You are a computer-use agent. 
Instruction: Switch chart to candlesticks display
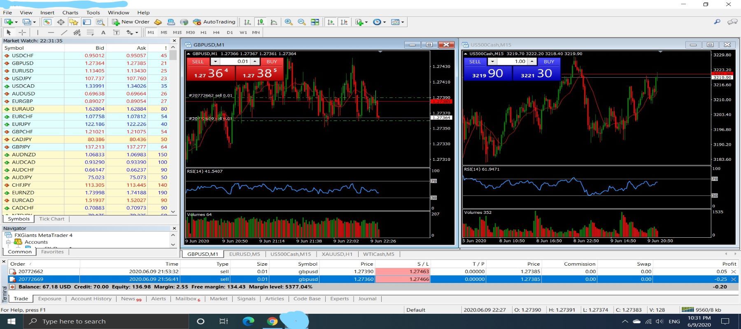[260, 22]
